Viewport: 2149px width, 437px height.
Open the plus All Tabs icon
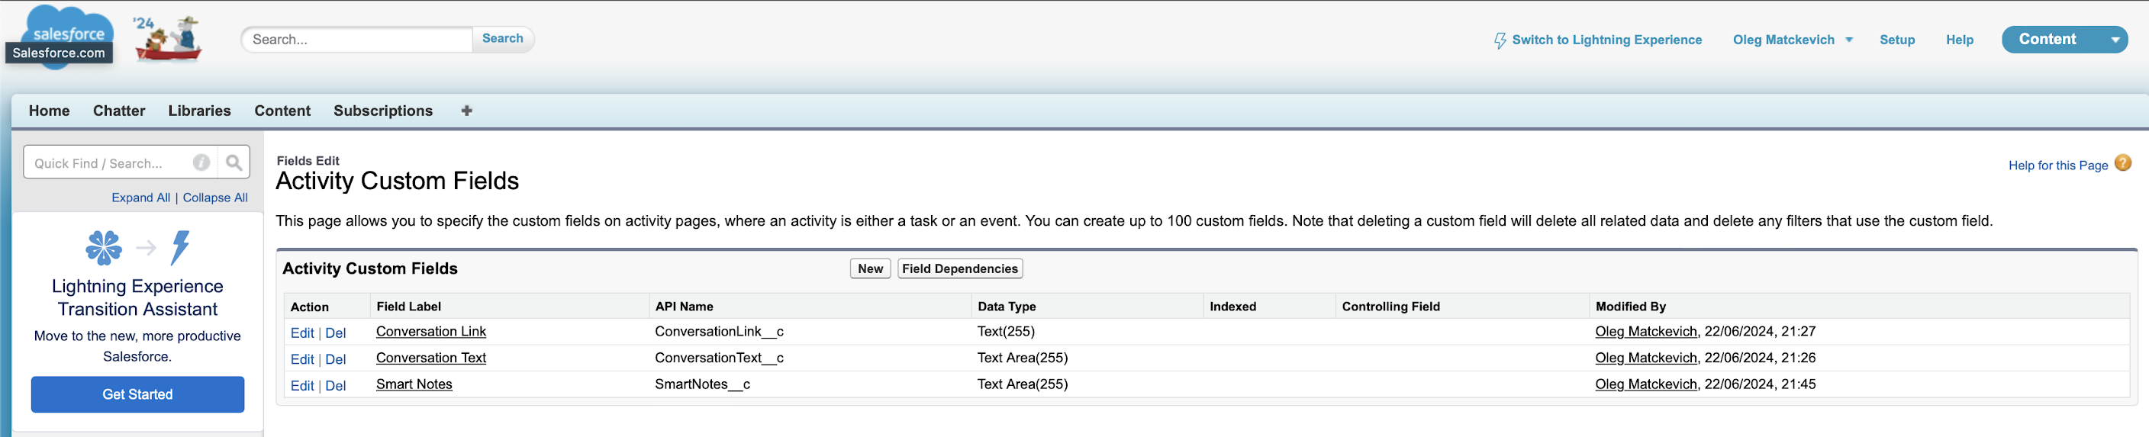click(466, 111)
